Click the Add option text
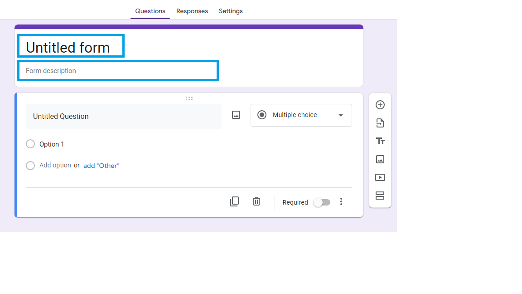522x294 pixels. click(x=55, y=165)
